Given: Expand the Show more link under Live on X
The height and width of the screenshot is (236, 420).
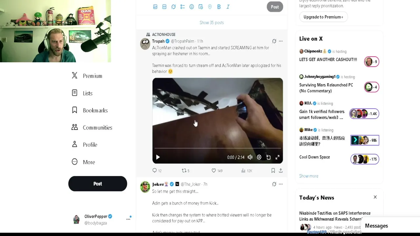Looking at the screenshot, I should (309, 176).
